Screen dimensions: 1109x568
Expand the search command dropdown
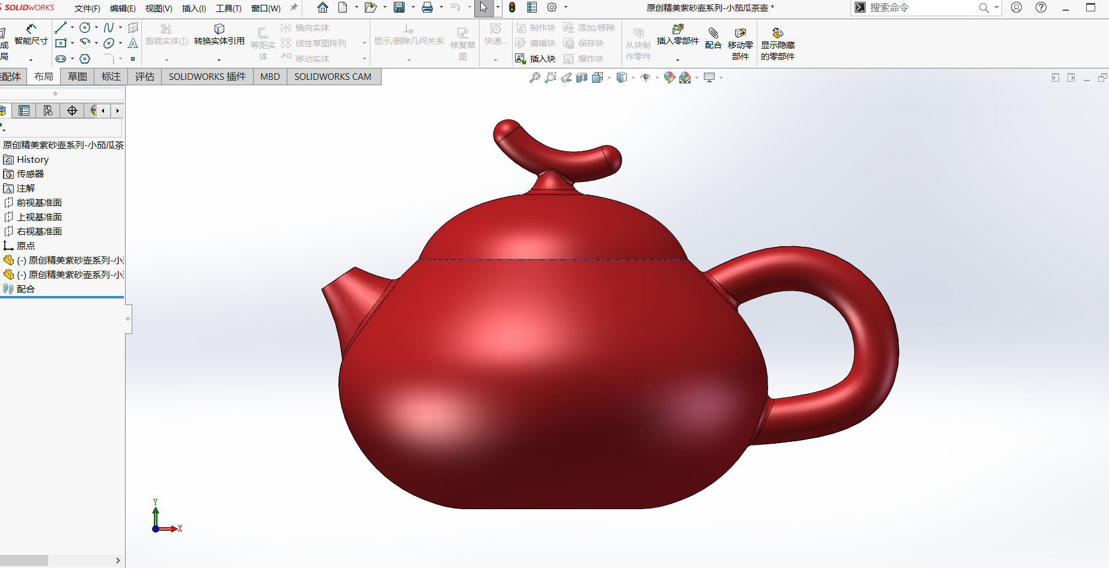pos(996,8)
